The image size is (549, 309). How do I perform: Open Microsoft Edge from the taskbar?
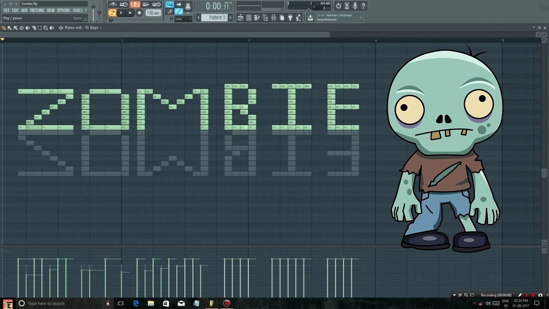click(136, 303)
